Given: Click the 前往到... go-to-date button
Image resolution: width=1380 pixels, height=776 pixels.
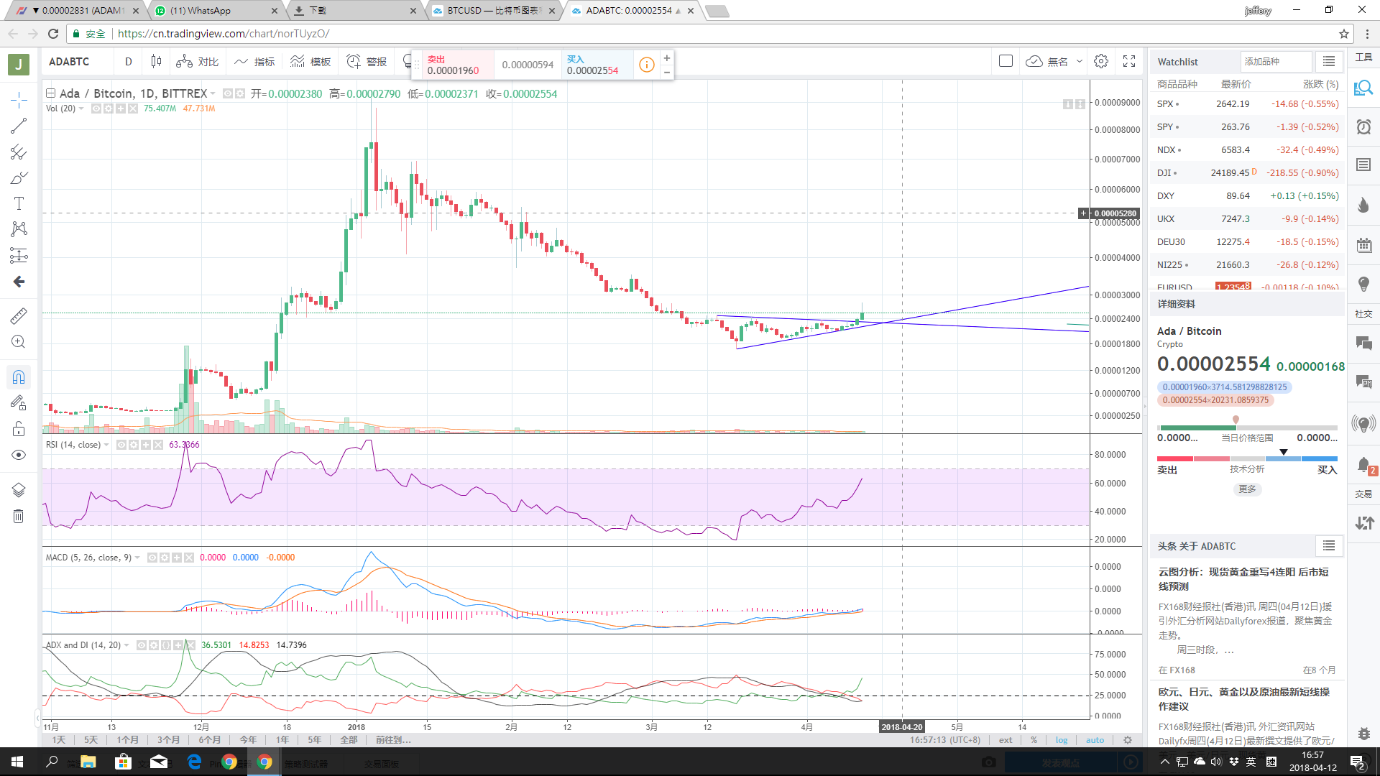Looking at the screenshot, I should 393,739.
